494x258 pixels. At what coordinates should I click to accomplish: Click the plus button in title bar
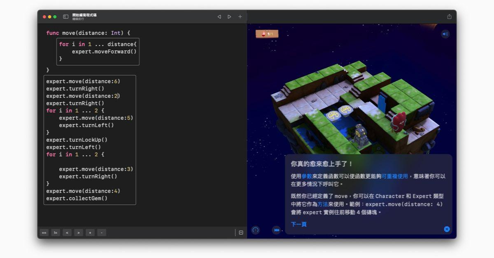(240, 17)
